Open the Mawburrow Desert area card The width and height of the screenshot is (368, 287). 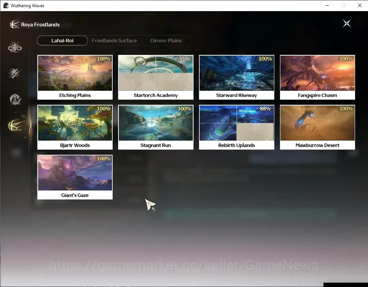pos(317,127)
